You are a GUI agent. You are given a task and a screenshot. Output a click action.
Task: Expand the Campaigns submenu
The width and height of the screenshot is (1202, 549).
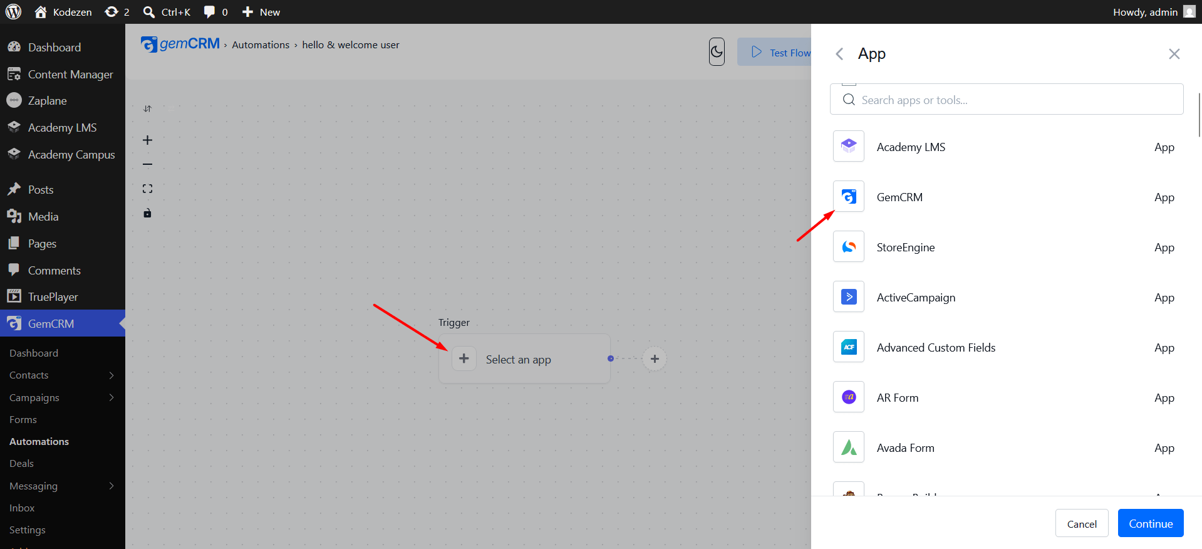pos(111,397)
